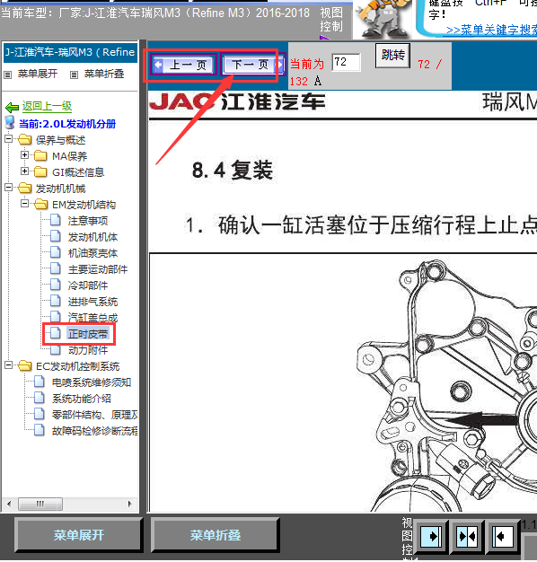Click the 视图控制 label at top
This screenshot has height=562, width=537.
(x=331, y=20)
